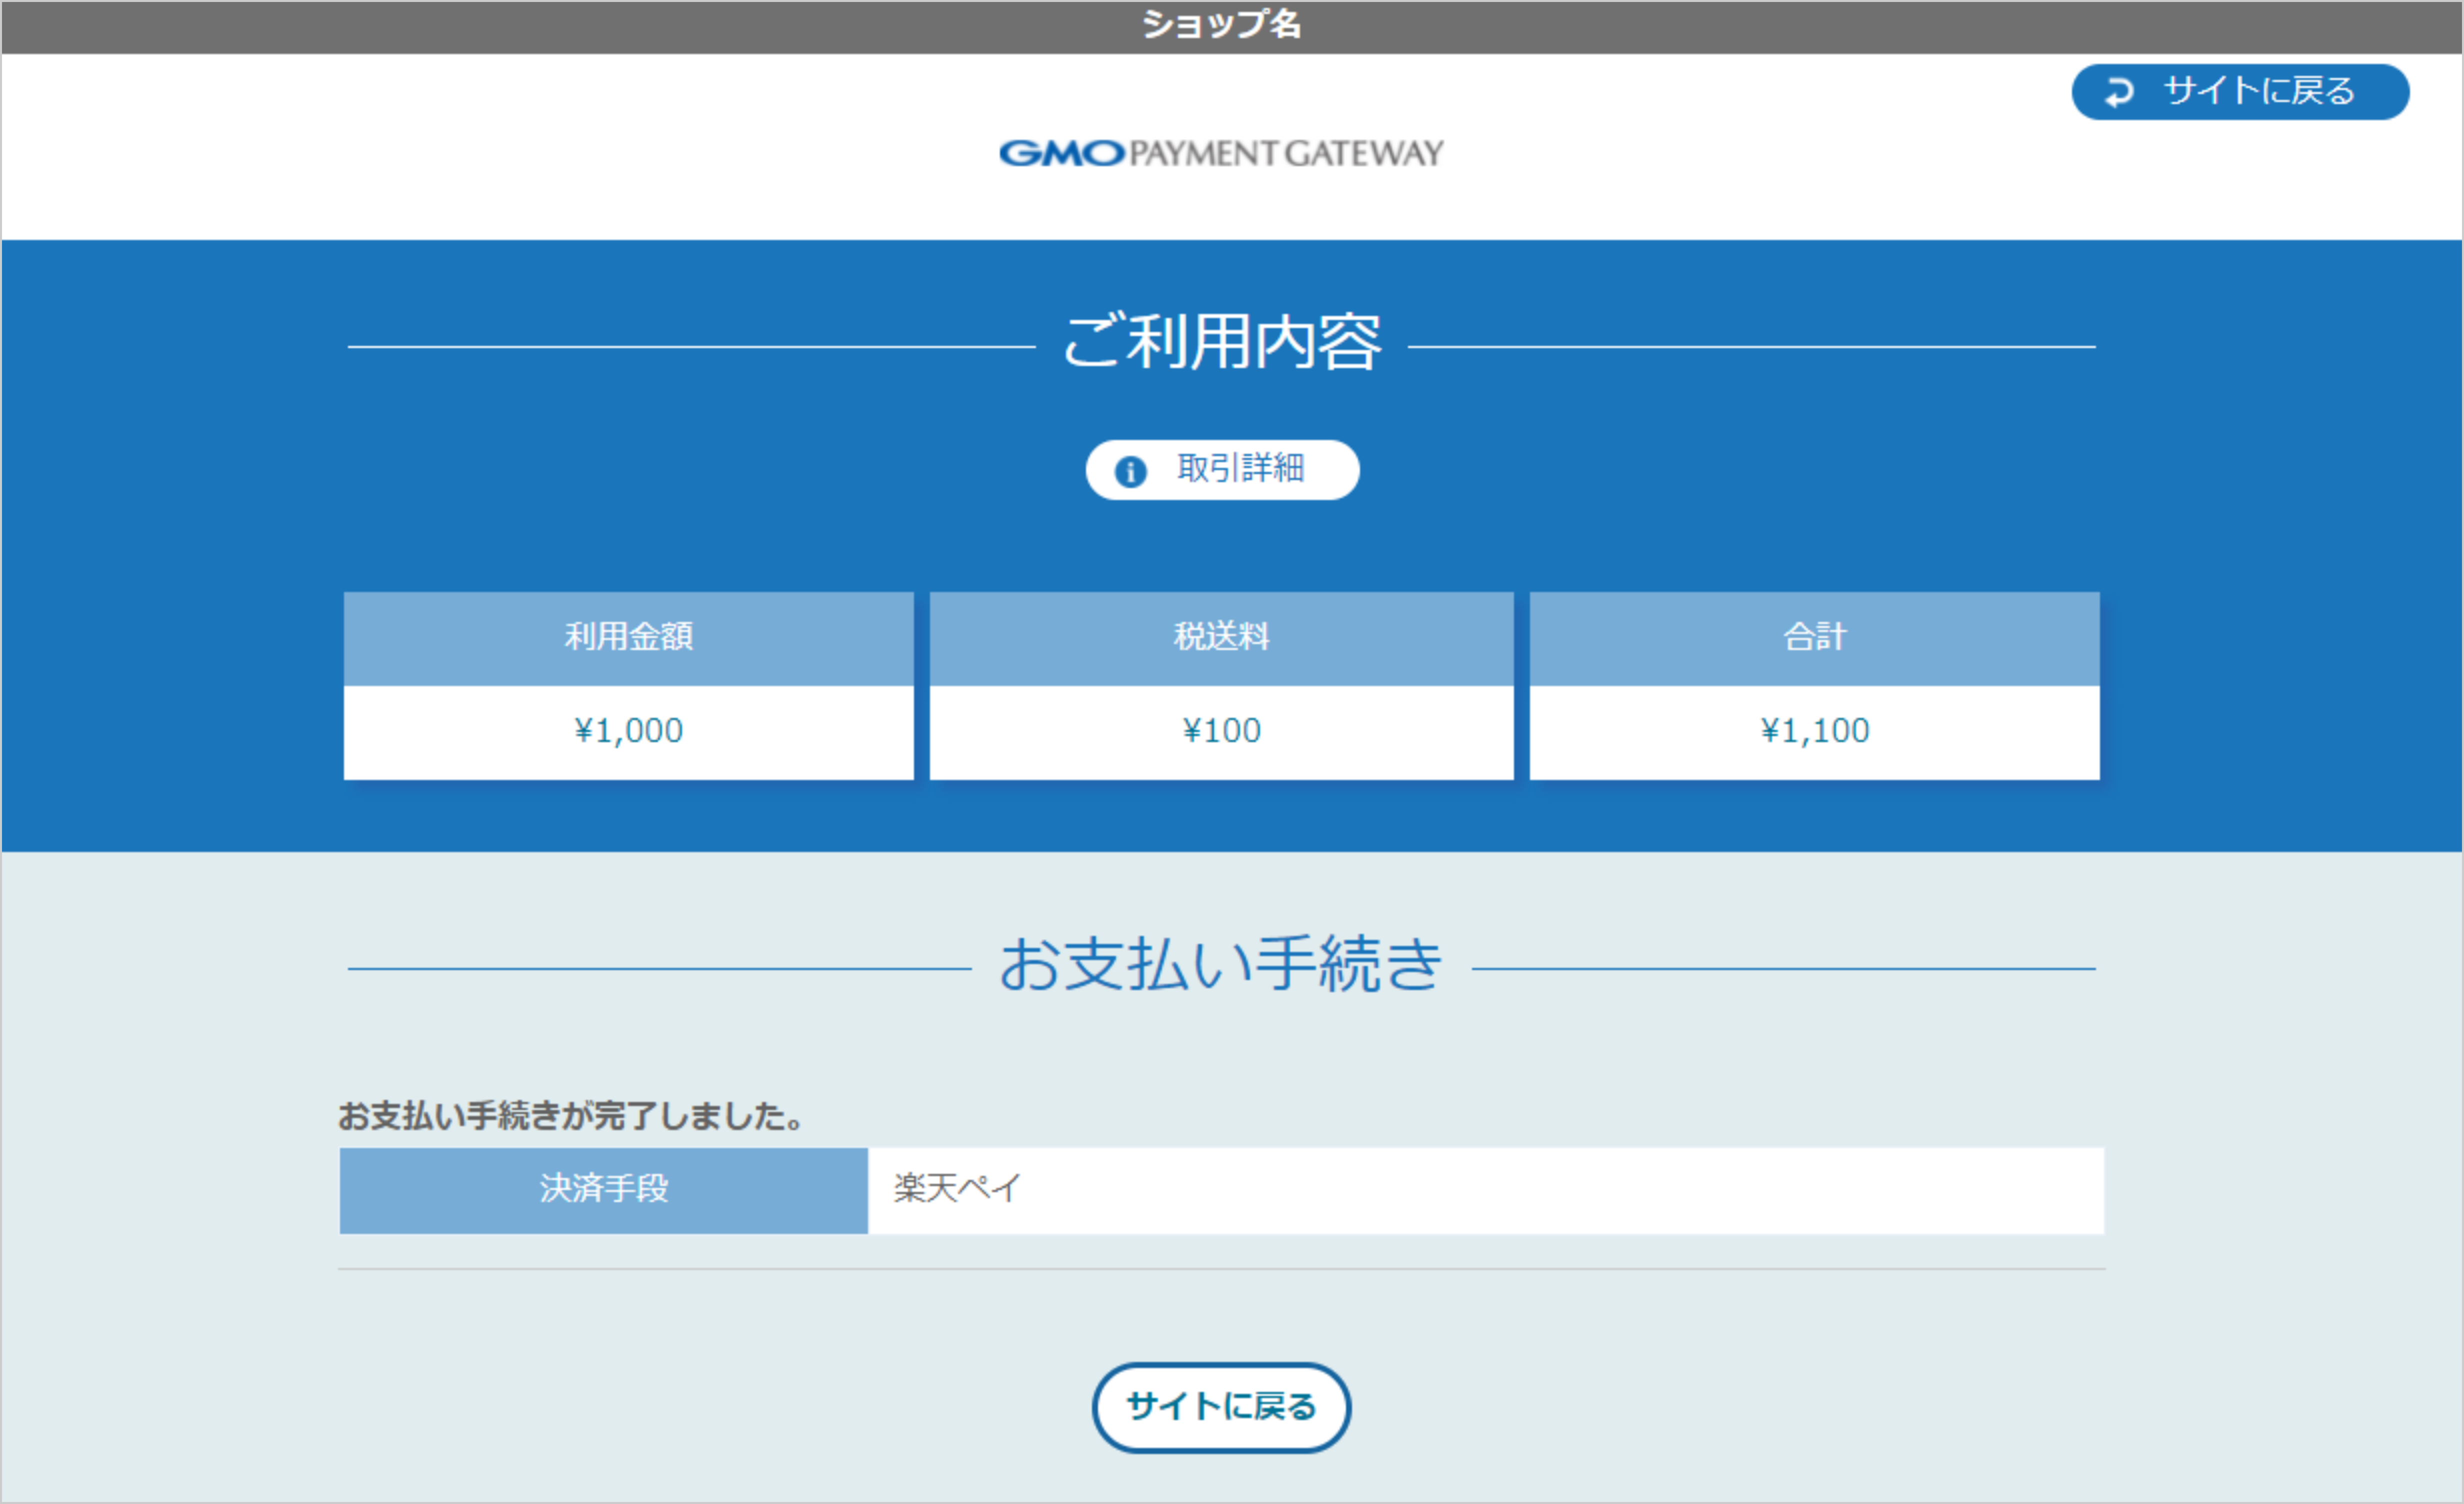Select the ¥1,000 amount cell

[628, 730]
